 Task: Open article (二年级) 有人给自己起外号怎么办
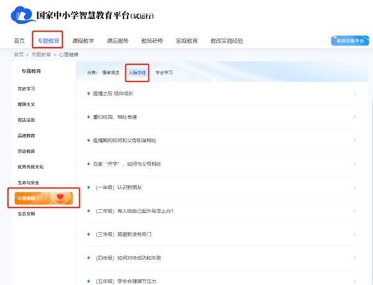pyautogui.click(x=137, y=210)
